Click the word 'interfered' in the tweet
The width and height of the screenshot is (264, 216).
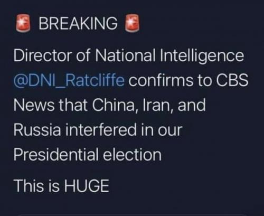point(101,130)
